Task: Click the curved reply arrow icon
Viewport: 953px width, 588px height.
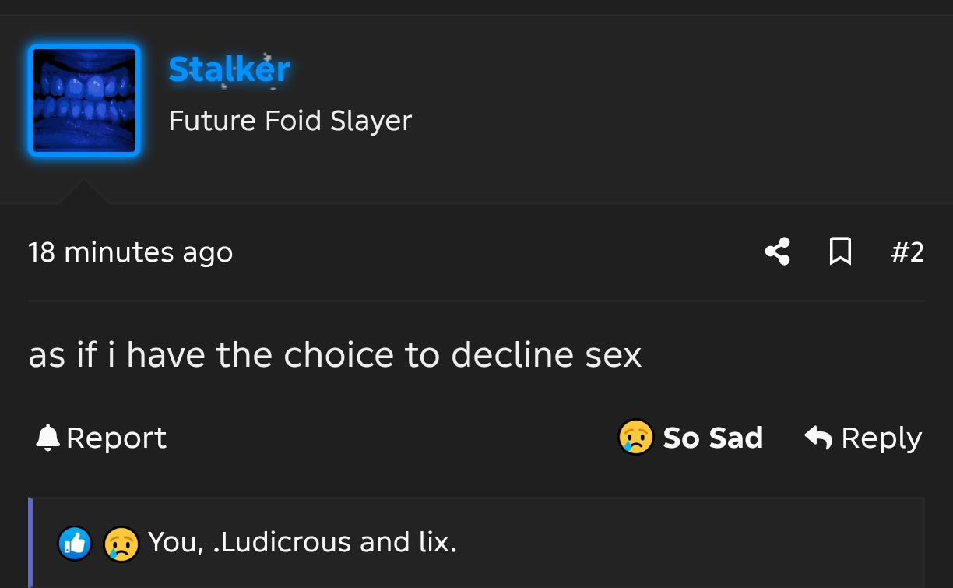Action: [x=818, y=438]
